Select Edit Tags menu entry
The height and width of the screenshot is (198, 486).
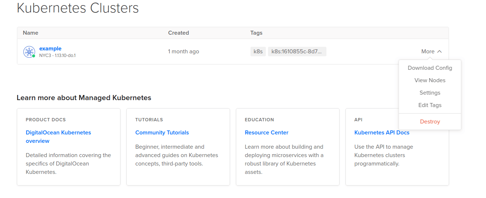click(430, 105)
